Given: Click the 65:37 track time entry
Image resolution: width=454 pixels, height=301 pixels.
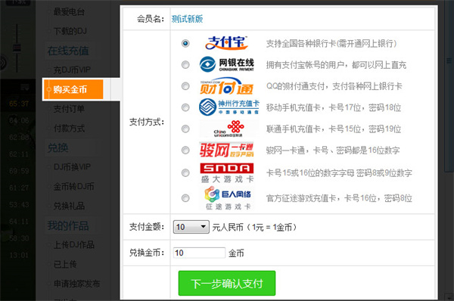Looking at the screenshot, I should pos(19,104).
